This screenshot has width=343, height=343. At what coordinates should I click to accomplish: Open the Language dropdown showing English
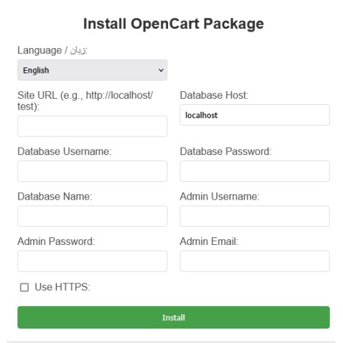coord(92,70)
